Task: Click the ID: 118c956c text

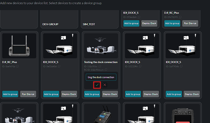Action: tap(91, 66)
